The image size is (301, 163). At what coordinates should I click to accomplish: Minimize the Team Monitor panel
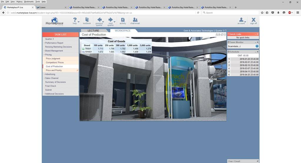coord(255,42)
